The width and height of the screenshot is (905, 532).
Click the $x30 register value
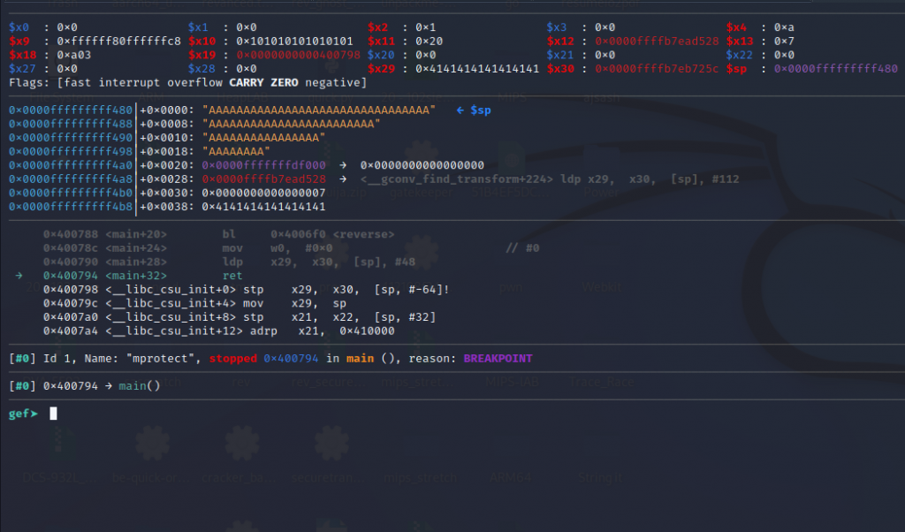click(657, 68)
